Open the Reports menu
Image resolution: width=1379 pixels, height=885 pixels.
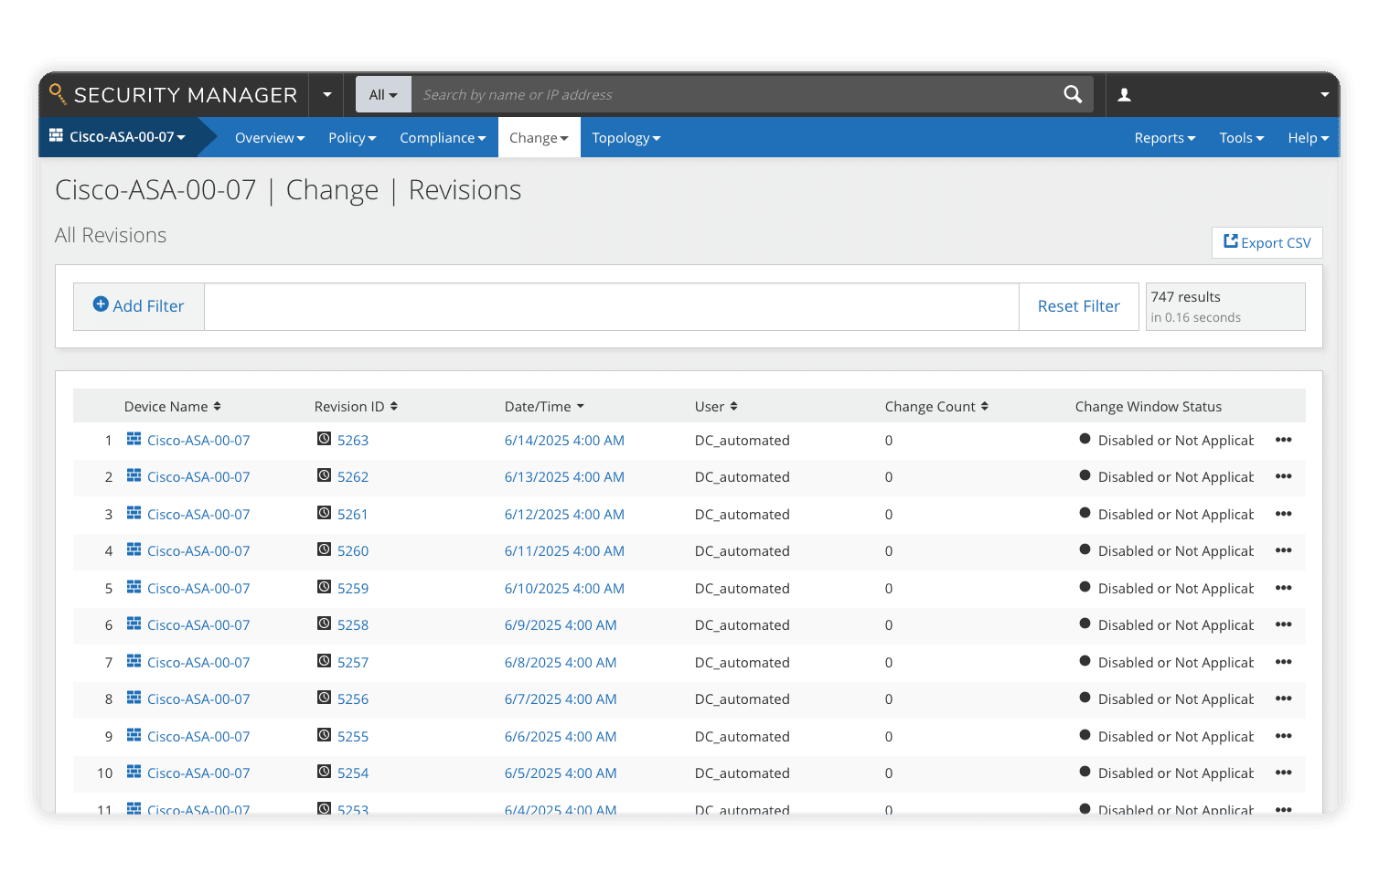point(1165,138)
